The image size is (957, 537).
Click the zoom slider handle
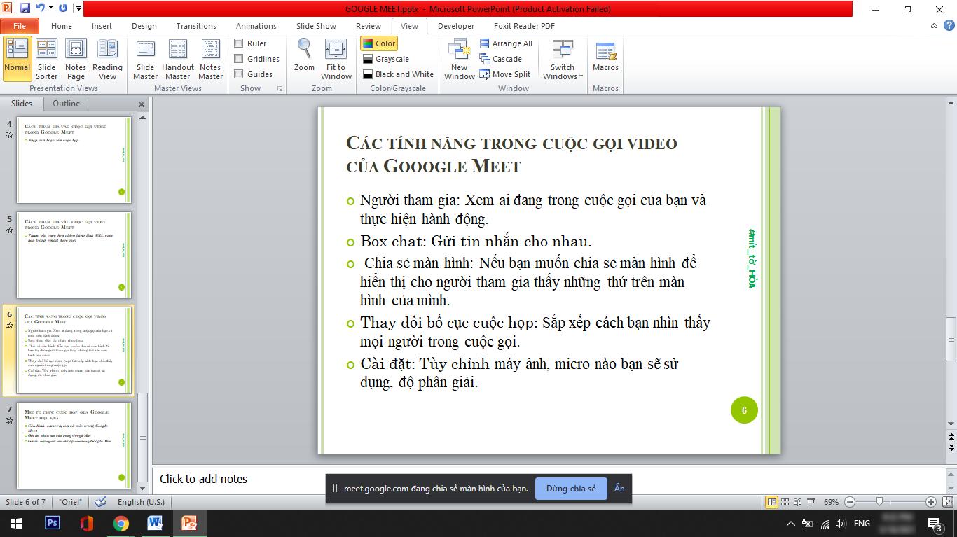879,502
